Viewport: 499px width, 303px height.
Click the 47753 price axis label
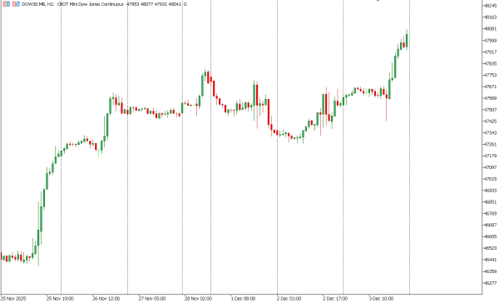coord(490,75)
